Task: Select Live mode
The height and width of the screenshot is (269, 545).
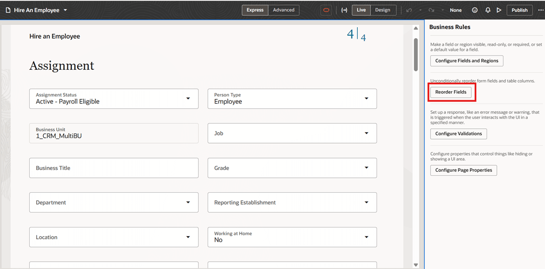Action: click(x=361, y=10)
